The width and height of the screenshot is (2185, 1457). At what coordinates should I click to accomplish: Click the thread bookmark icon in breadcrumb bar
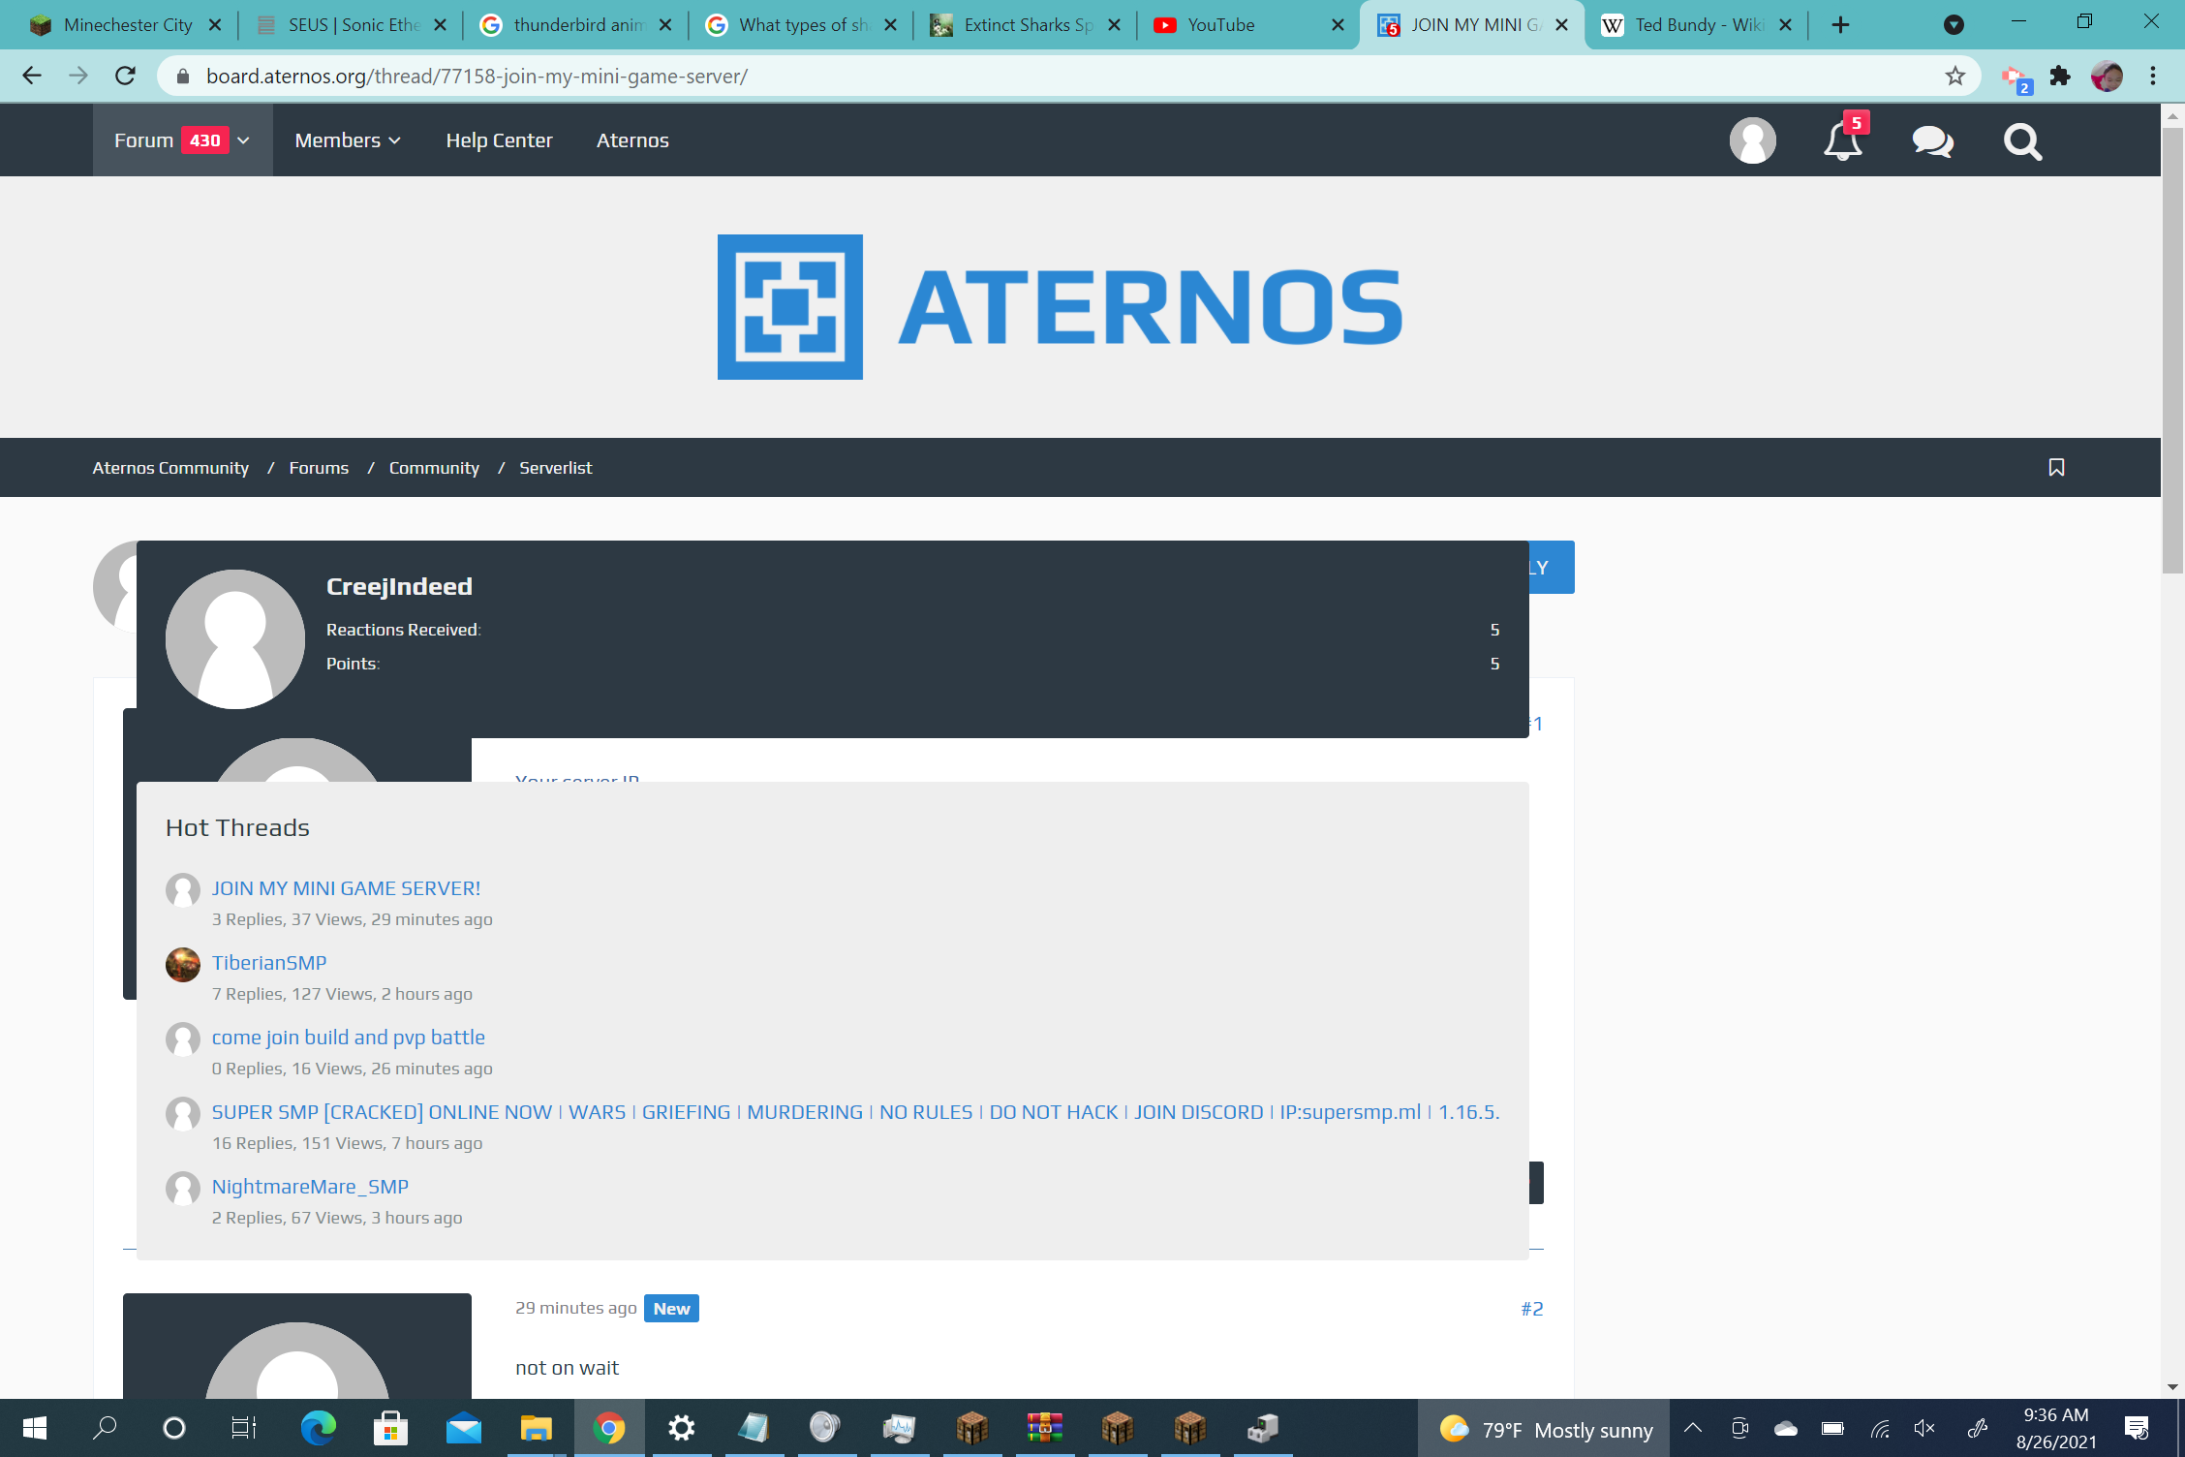pos(2056,467)
